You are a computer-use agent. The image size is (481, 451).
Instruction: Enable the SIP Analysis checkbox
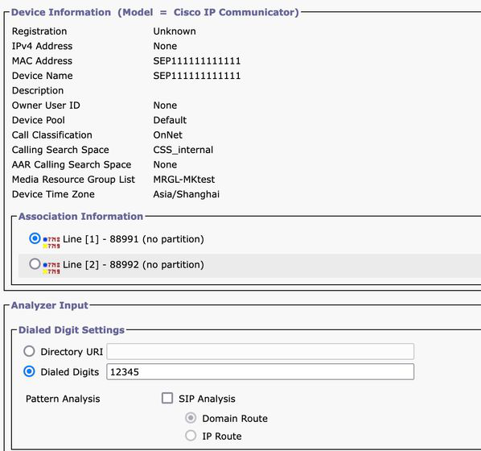(167, 398)
